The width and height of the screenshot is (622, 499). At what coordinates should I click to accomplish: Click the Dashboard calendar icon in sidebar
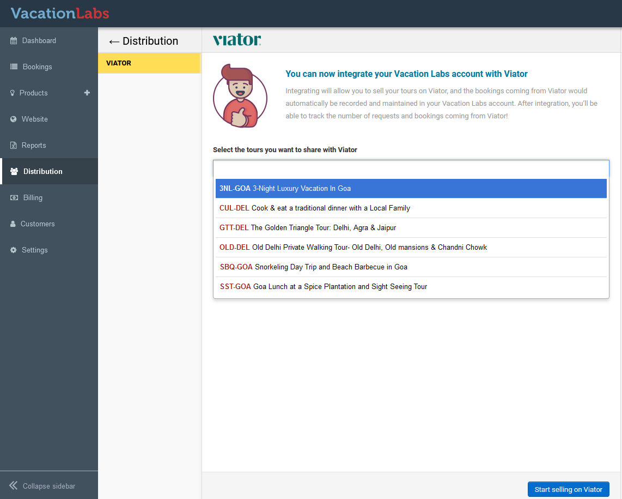pos(14,41)
